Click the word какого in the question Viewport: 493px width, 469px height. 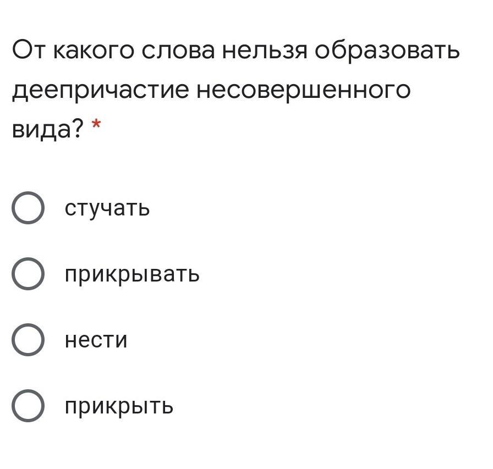tap(94, 51)
